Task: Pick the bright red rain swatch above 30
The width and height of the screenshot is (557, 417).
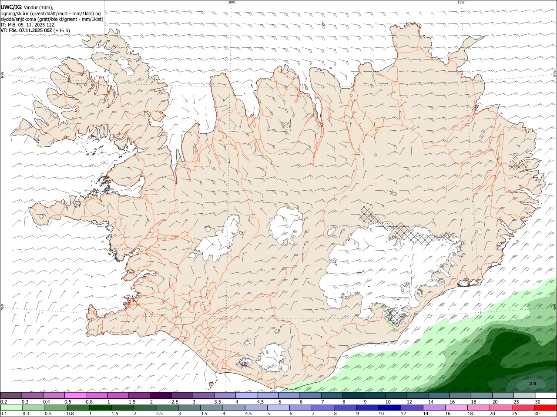Action: [x=546, y=408]
